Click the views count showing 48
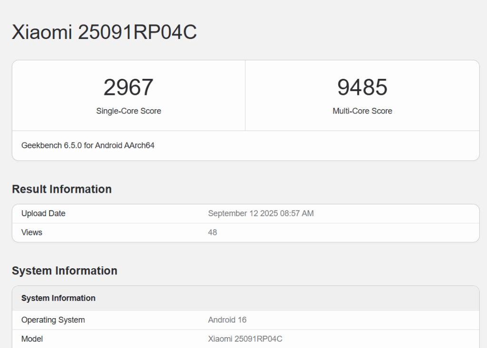487x348 pixels. point(213,232)
